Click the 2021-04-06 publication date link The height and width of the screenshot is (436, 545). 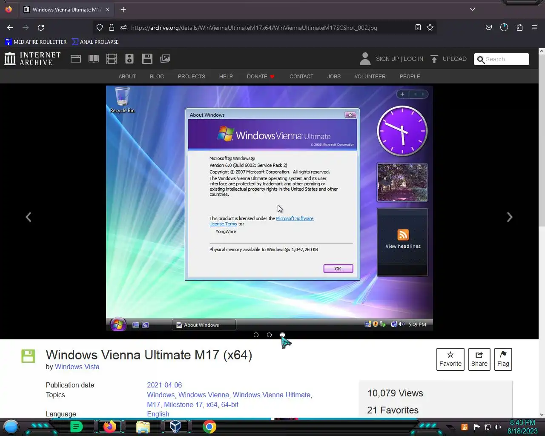(164, 385)
